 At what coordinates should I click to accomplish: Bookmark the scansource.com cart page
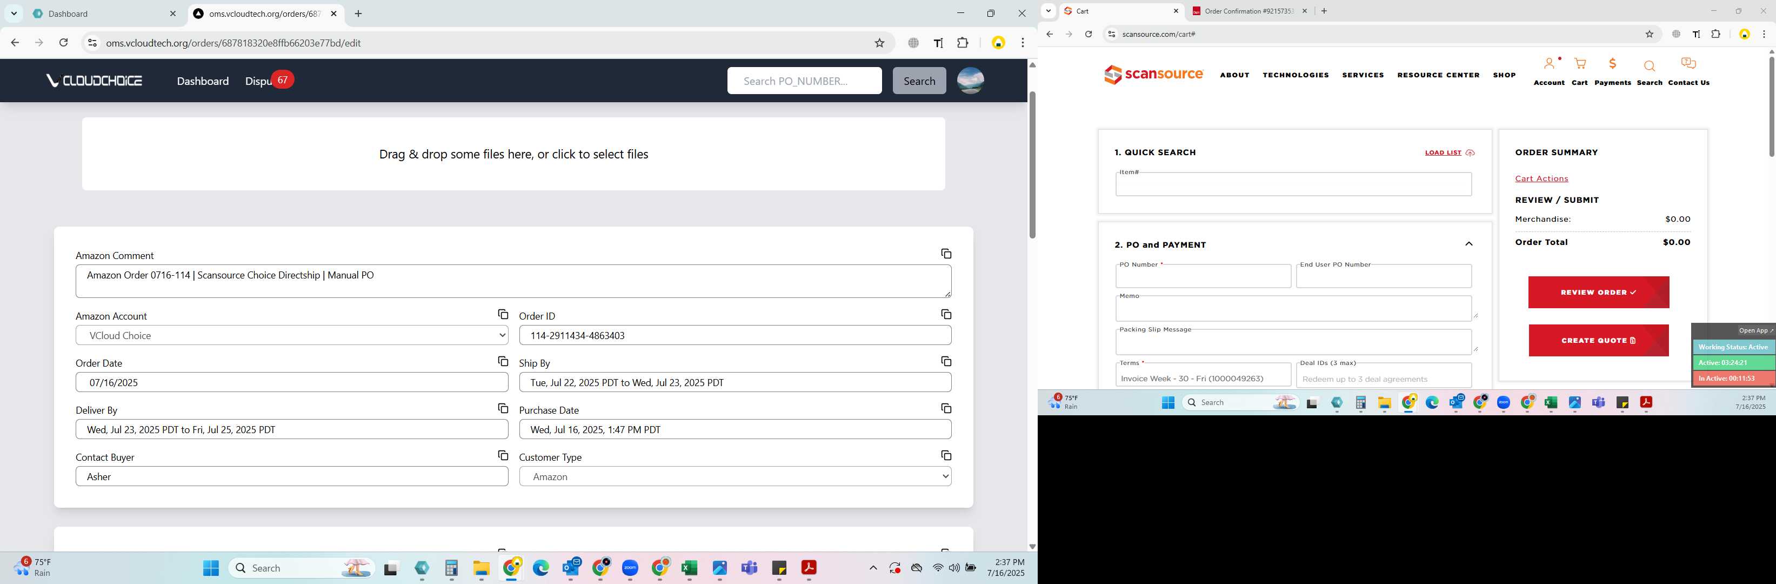1649,34
